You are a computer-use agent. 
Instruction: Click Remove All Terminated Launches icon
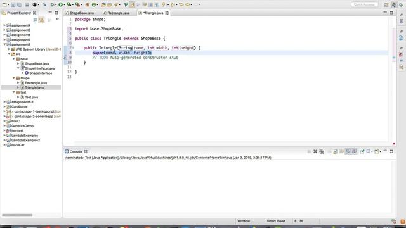(x=322, y=152)
